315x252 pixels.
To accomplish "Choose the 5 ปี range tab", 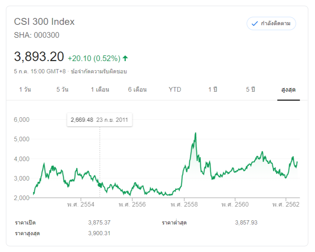I will (x=250, y=90).
